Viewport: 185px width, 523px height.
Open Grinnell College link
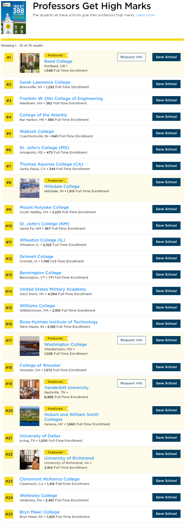[x=36, y=257]
